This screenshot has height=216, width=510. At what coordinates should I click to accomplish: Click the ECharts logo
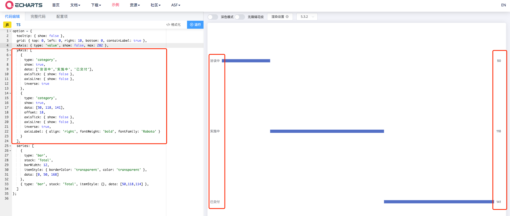[24, 5]
